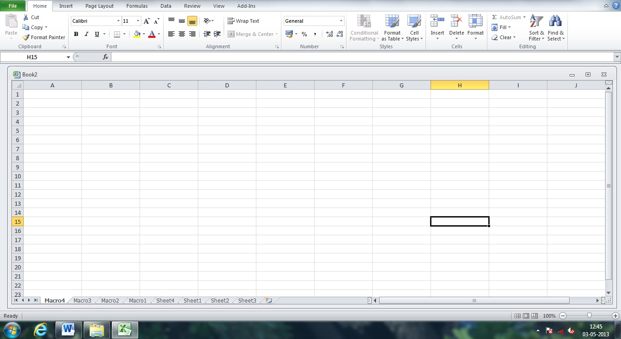Open the General number format dropdown
621x339 pixels.
tap(341, 21)
